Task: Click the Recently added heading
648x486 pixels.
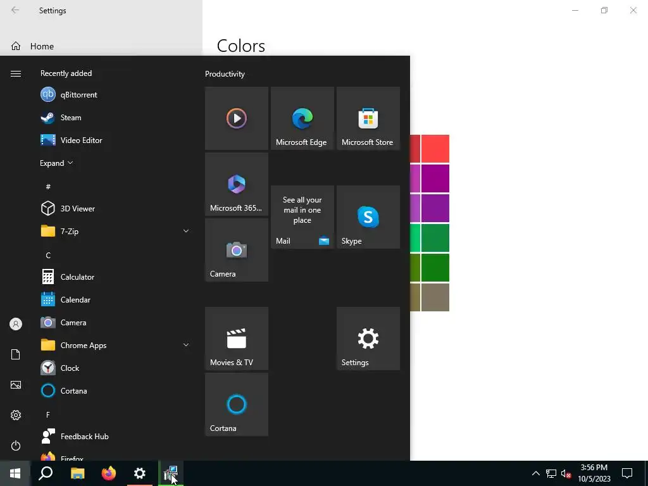Action: coord(66,73)
